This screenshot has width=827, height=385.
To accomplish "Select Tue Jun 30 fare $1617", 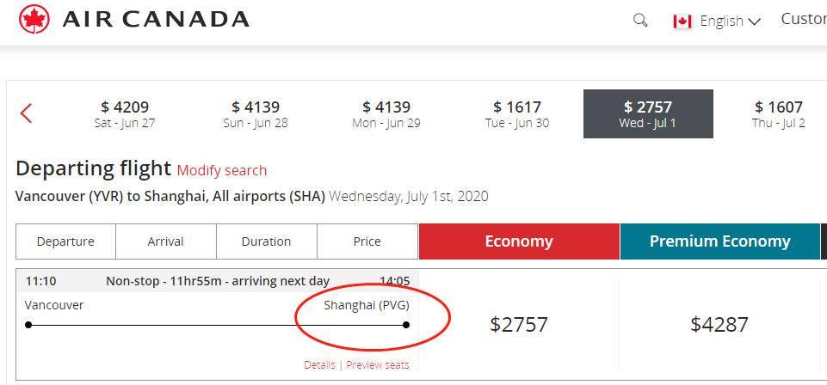I will [x=517, y=113].
